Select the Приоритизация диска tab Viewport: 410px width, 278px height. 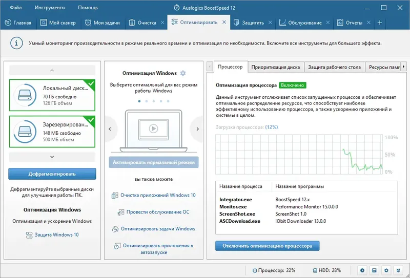click(x=276, y=67)
